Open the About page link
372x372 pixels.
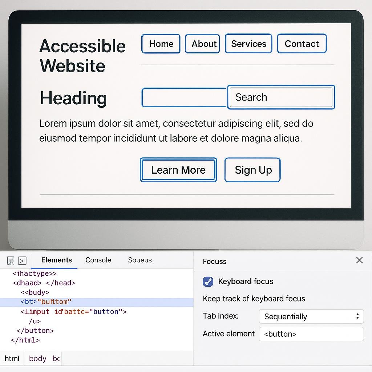[202, 44]
